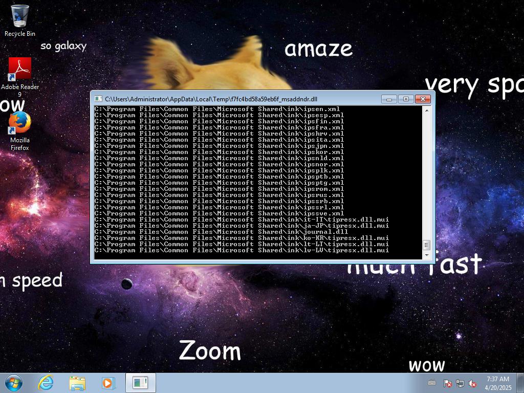Select the Adobe Reader 9 desktop shortcut
Screen dimensions: 524x393
20,77
